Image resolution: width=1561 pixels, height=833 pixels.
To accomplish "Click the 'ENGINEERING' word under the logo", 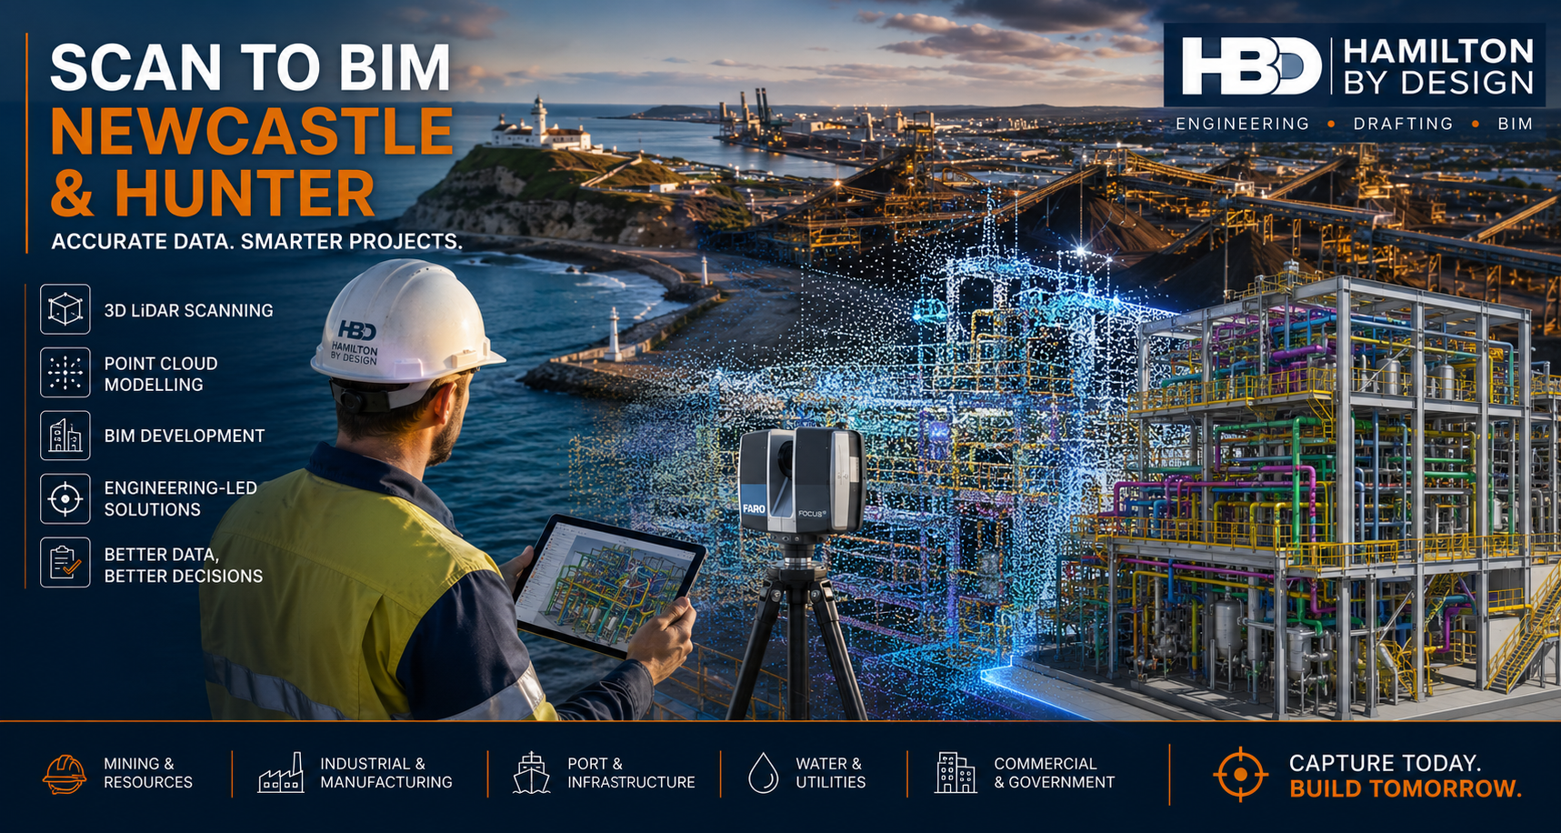I will click(x=1243, y=124).
